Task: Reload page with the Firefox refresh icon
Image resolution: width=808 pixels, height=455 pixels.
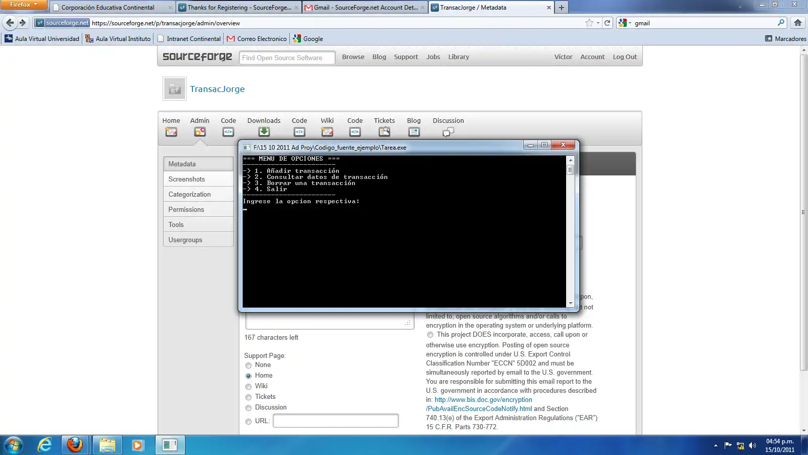Action: tap(608, 23)
